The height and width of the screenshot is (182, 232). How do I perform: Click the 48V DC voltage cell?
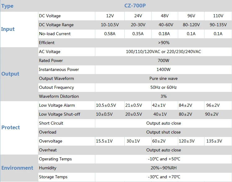165,16
